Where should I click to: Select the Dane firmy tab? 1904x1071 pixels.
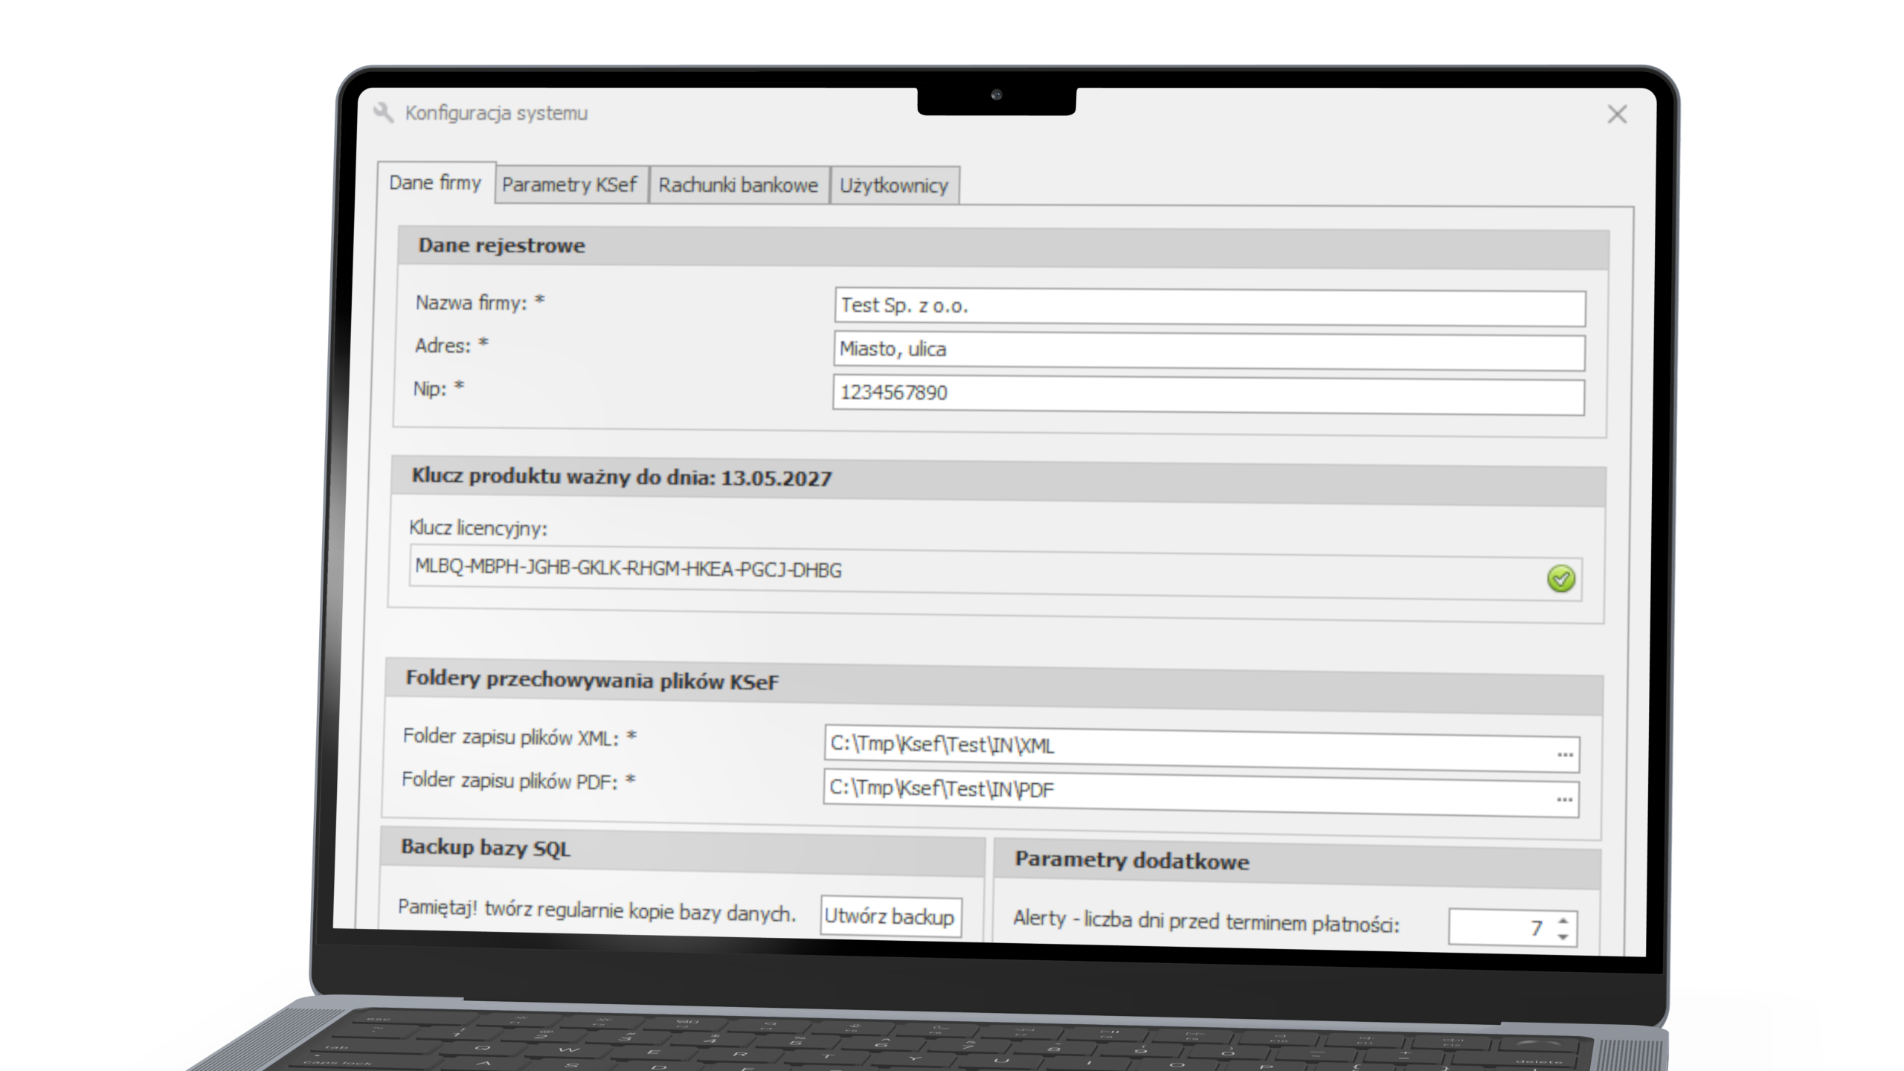(x=436, y=183)
